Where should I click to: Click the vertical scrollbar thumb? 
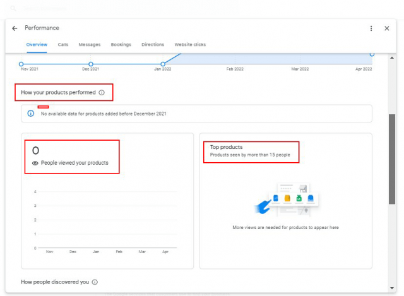pyautogui.click(x=392, y=159)
